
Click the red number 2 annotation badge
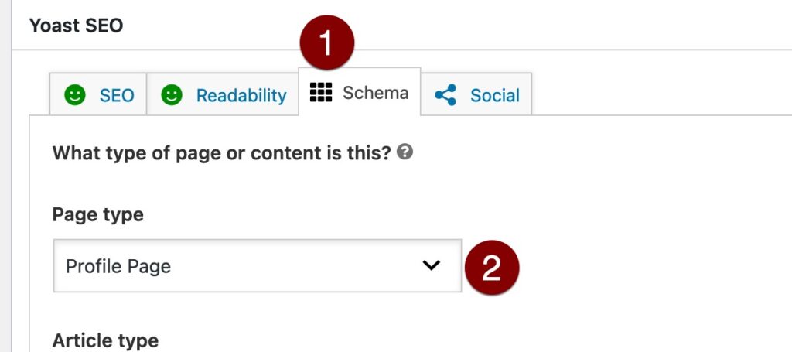click(x=491, y=267)
